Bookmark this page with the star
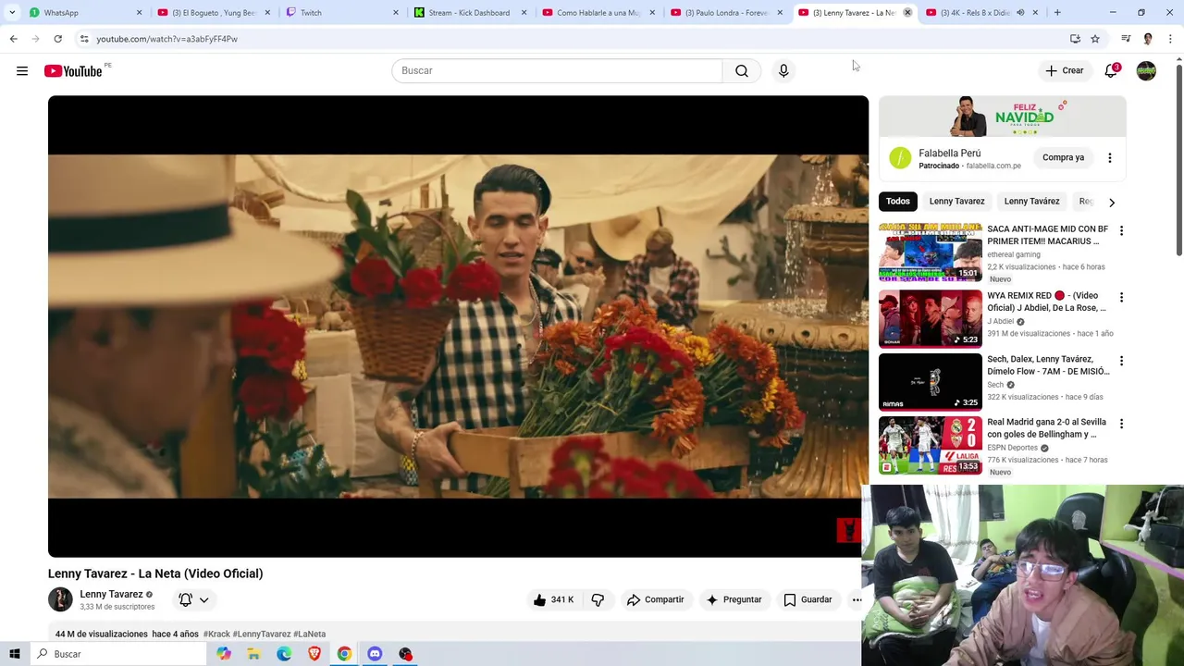This screenshot has width=1184, height=666. pos(1095,39)
